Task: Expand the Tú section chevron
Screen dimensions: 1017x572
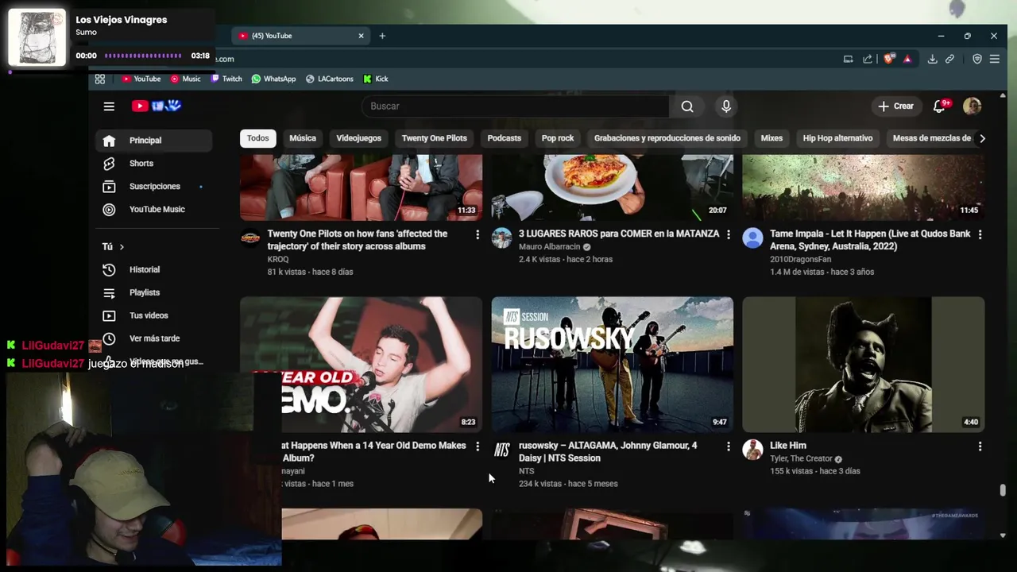Action: click(x=122, y=247)
